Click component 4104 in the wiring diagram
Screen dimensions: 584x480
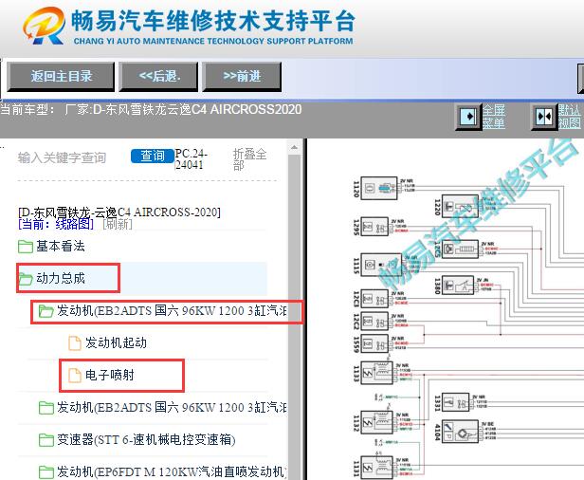pyautogui.click(x=460, y=432)
